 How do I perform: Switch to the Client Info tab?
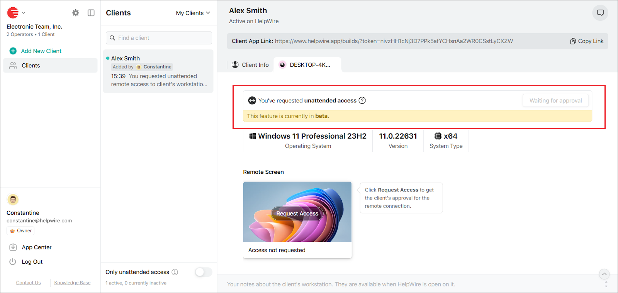tap(250, 65)
